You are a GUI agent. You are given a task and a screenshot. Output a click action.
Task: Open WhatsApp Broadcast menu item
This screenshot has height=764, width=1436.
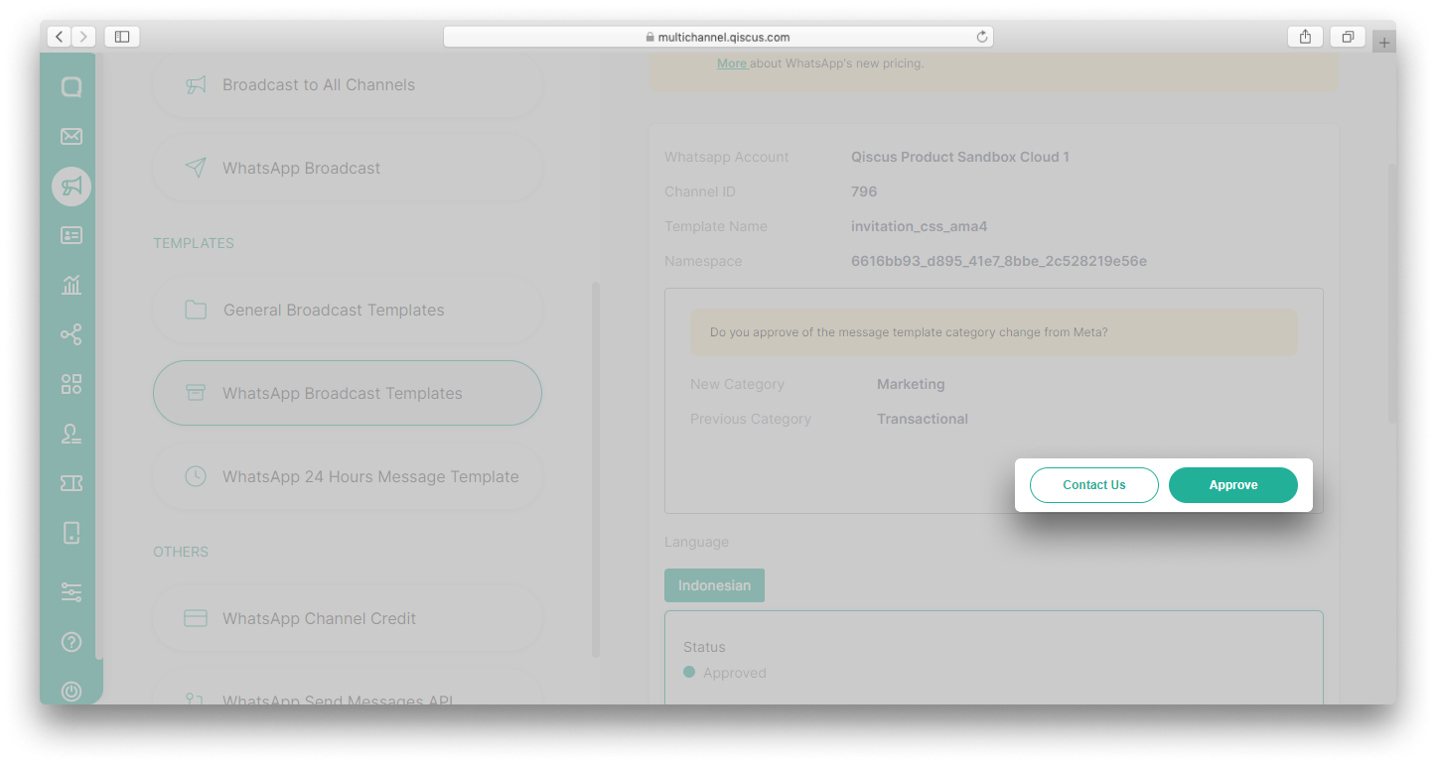(x=348, y=169)
